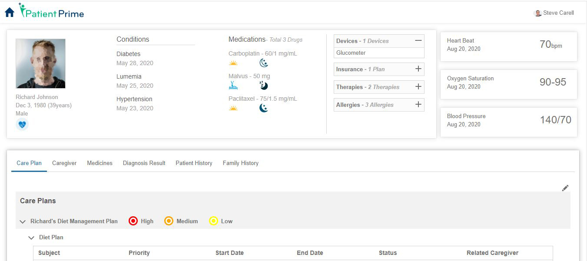Click the night moon icon under Paclitaxel

tap(264, 108)
